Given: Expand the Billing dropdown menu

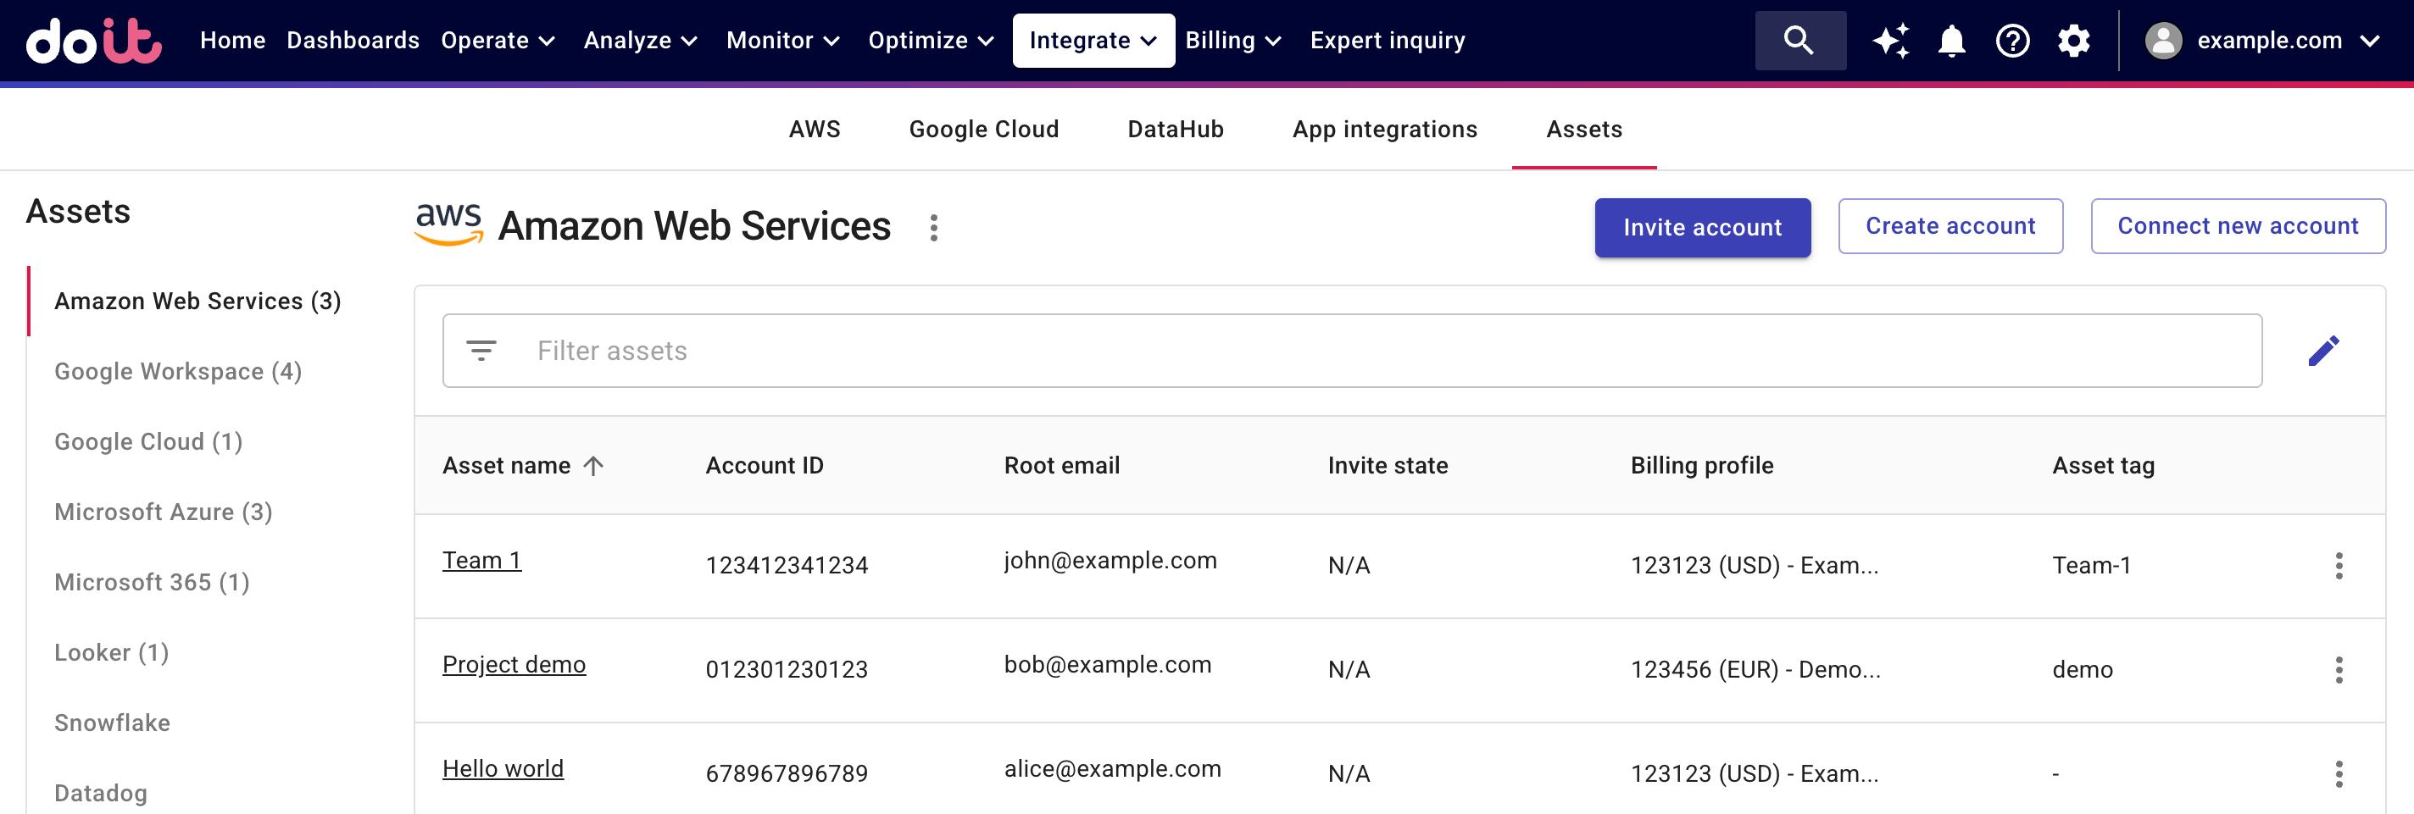Looking at the screenshot, I should tap(1232, 41).
